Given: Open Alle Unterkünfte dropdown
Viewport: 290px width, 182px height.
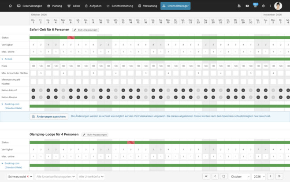Looking at the screenshot, I should pyautogui.click(x=91, y=176).
